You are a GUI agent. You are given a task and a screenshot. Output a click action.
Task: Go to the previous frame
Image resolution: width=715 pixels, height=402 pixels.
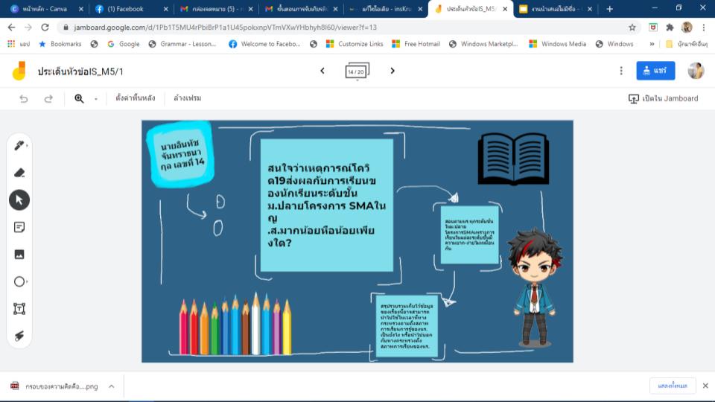coord(322,71)
